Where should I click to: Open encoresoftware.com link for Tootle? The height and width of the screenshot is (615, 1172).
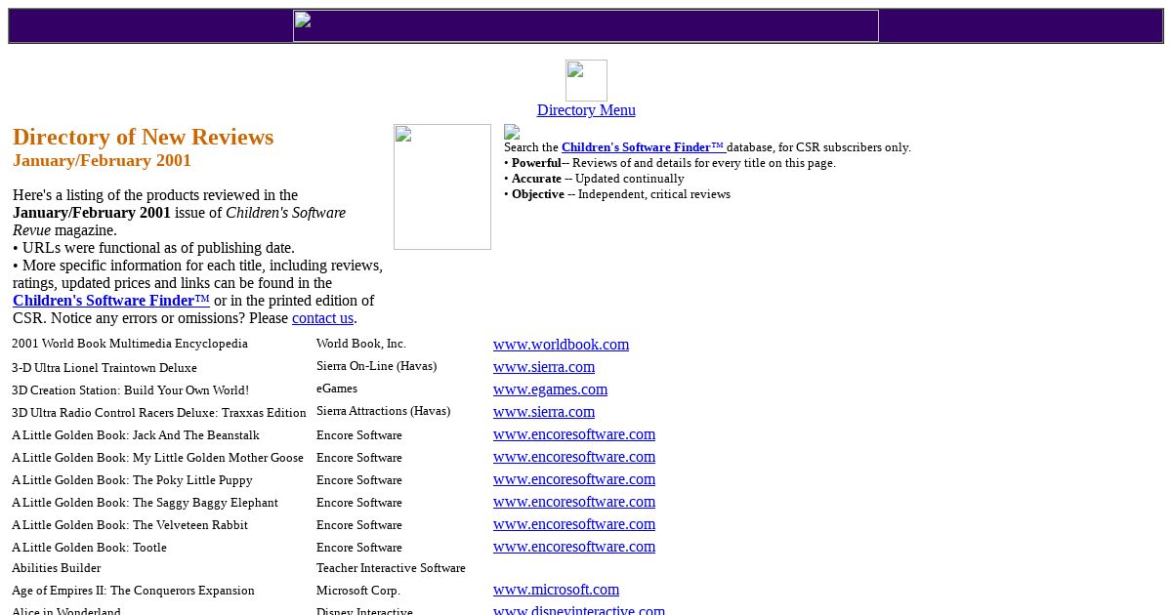574,547
